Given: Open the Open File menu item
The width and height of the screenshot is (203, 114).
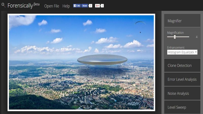Looking at the screenshot, I should click(x=52, y=6).
